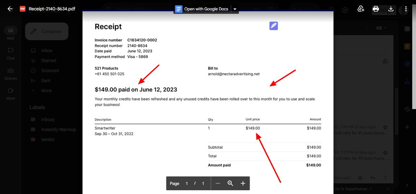Click payment method Visa - 5869
416x194 pixels.
[138, 57]
